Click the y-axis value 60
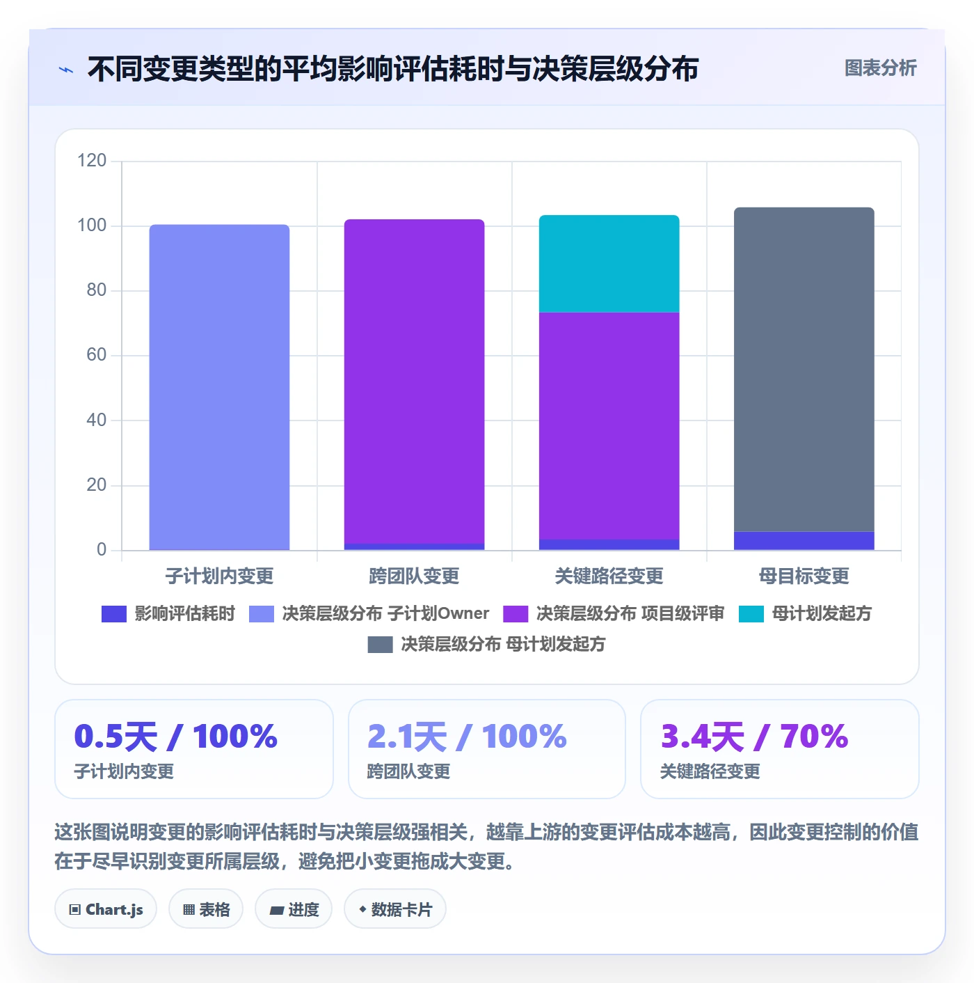The height and width of the screenshot is (983, 974). tap(97, 355)
